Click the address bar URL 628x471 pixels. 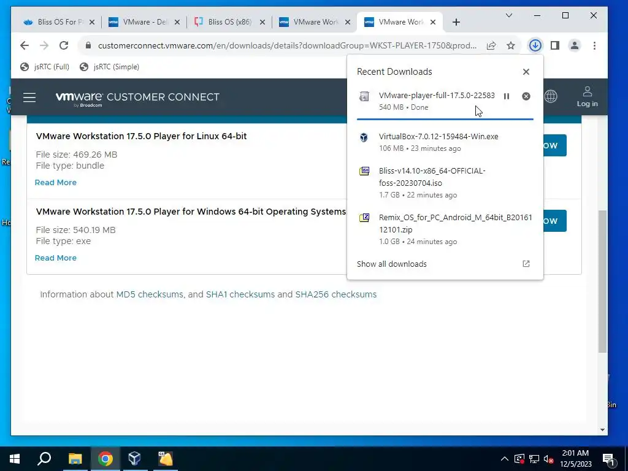point(287,45)
